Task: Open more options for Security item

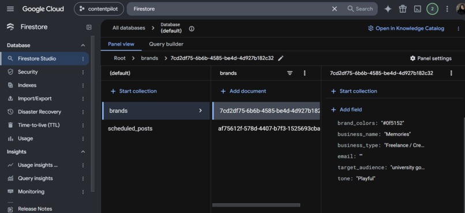Action: click(83, 72)
